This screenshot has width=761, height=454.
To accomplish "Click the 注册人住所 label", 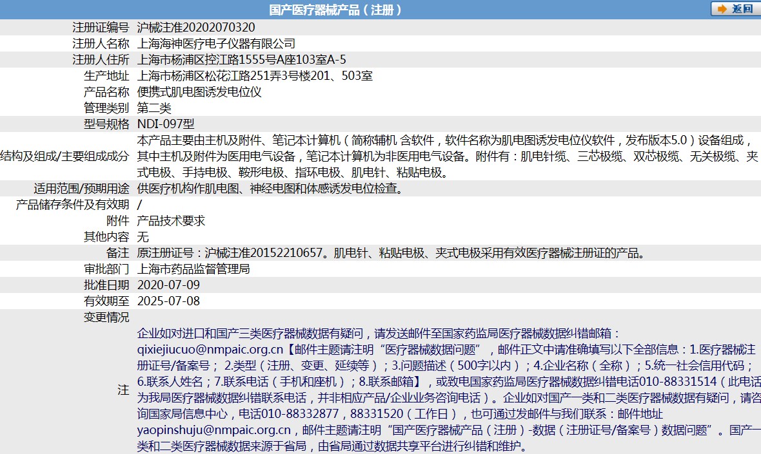I will [101, 60].
